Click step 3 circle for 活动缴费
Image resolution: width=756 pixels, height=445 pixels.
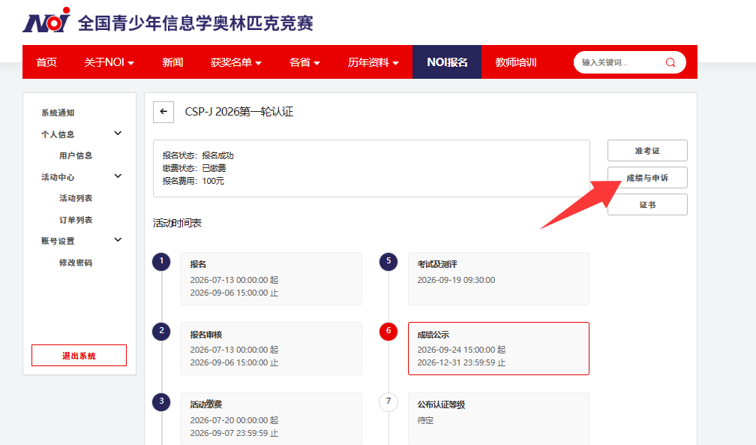point(161,401)
